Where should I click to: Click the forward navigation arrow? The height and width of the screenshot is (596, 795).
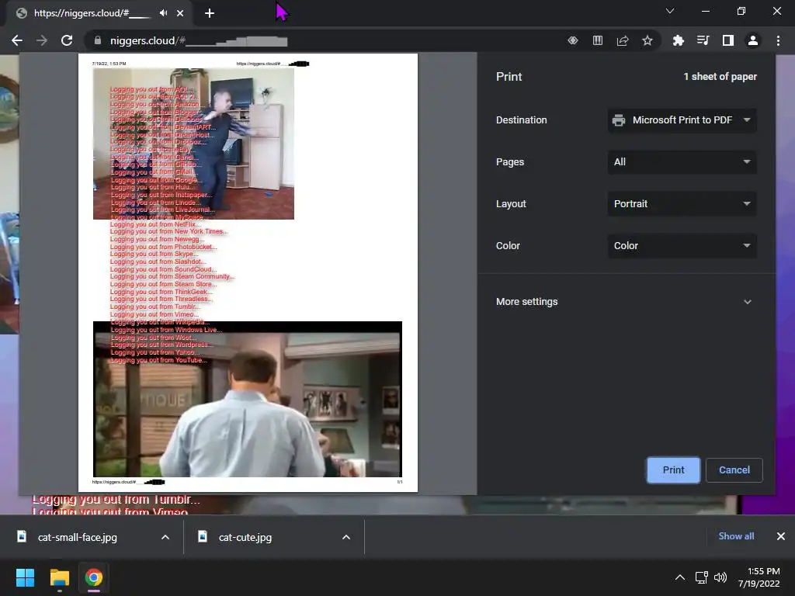pyautogui.click(x=42, y=40)
